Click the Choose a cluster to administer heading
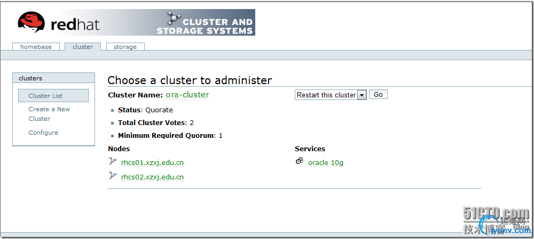Image resolution: width=534 pixels, height=239 pixels. [190, 80]
